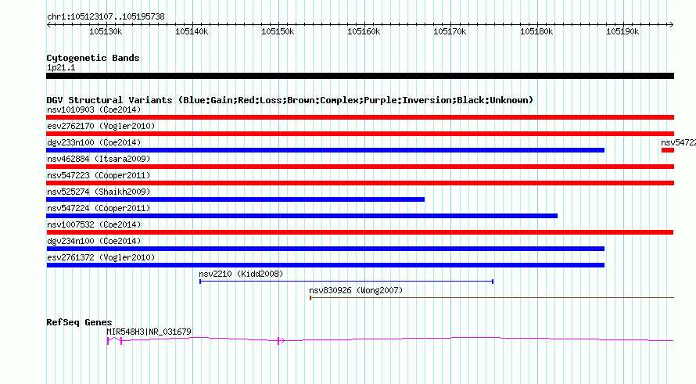
Task: Select the red esv2762170 loss bar
Action: 360,134
